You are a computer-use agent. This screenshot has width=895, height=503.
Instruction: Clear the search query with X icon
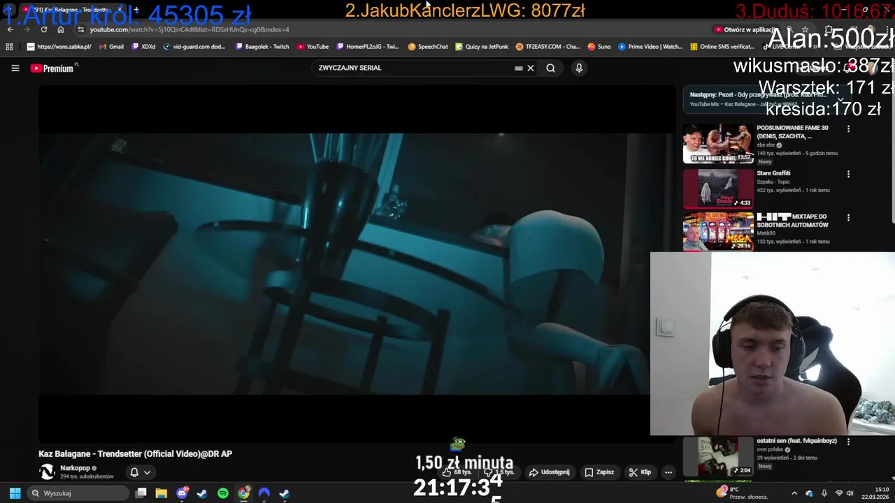(531, 68)
